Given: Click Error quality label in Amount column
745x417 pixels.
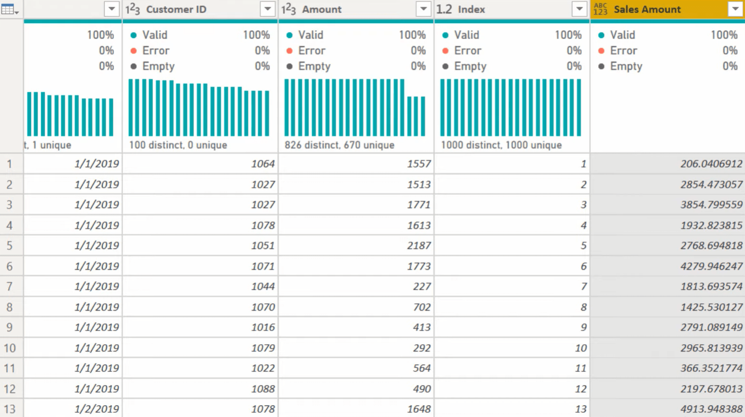Looking at the screenshot, I should pos(312,51).
